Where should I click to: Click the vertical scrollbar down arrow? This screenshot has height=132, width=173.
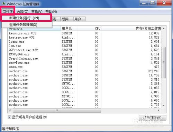click(x=164, y=105)
